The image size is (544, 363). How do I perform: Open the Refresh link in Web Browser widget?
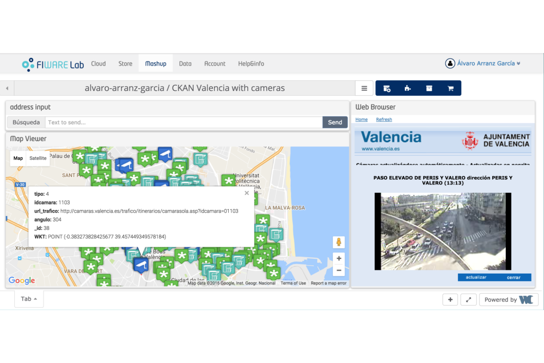click(384, 119)
